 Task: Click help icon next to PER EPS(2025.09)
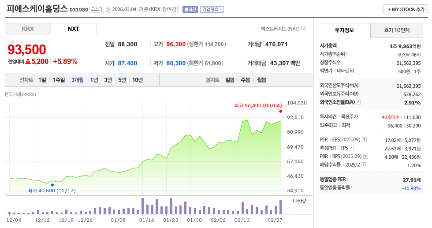click(364, 140)
